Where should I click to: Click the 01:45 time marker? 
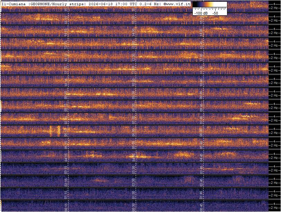click(x=201, y=195)
